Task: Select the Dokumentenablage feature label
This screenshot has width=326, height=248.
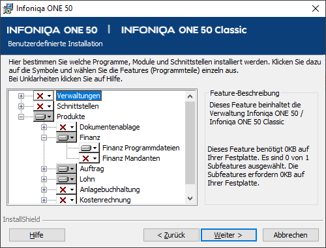Action: [x=110, y=127]
